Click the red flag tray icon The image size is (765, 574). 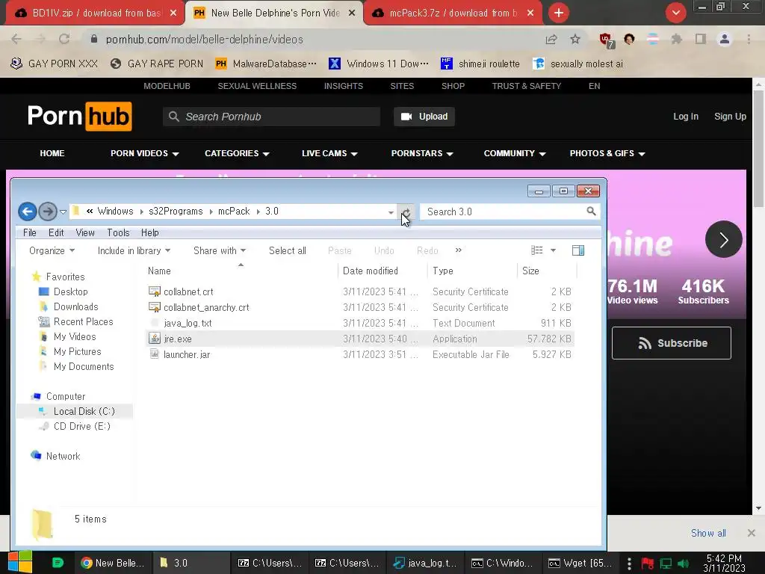pos(648,564)
